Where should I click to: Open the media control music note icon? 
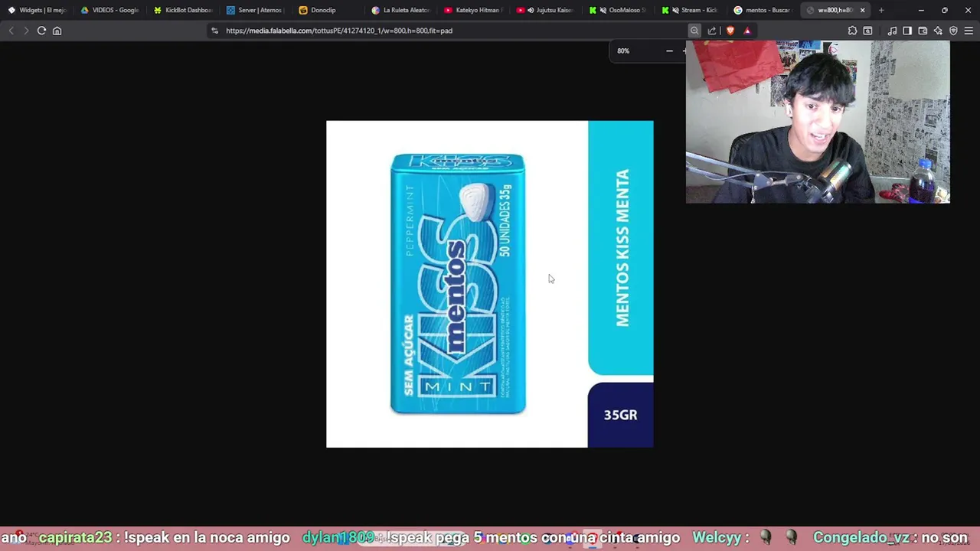892,31
